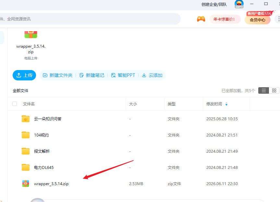Click the 大小 column header
Image resolution: width=280 pixels, height=202 pixels.
(x=133, y=104)
